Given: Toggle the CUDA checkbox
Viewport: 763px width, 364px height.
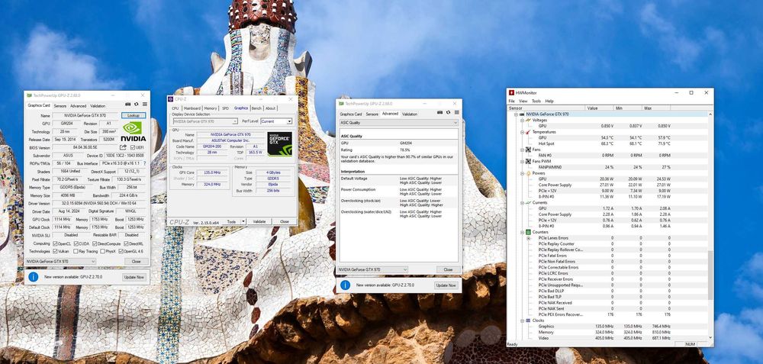Looking at the screenshot, I should click(x=76, y=243).
